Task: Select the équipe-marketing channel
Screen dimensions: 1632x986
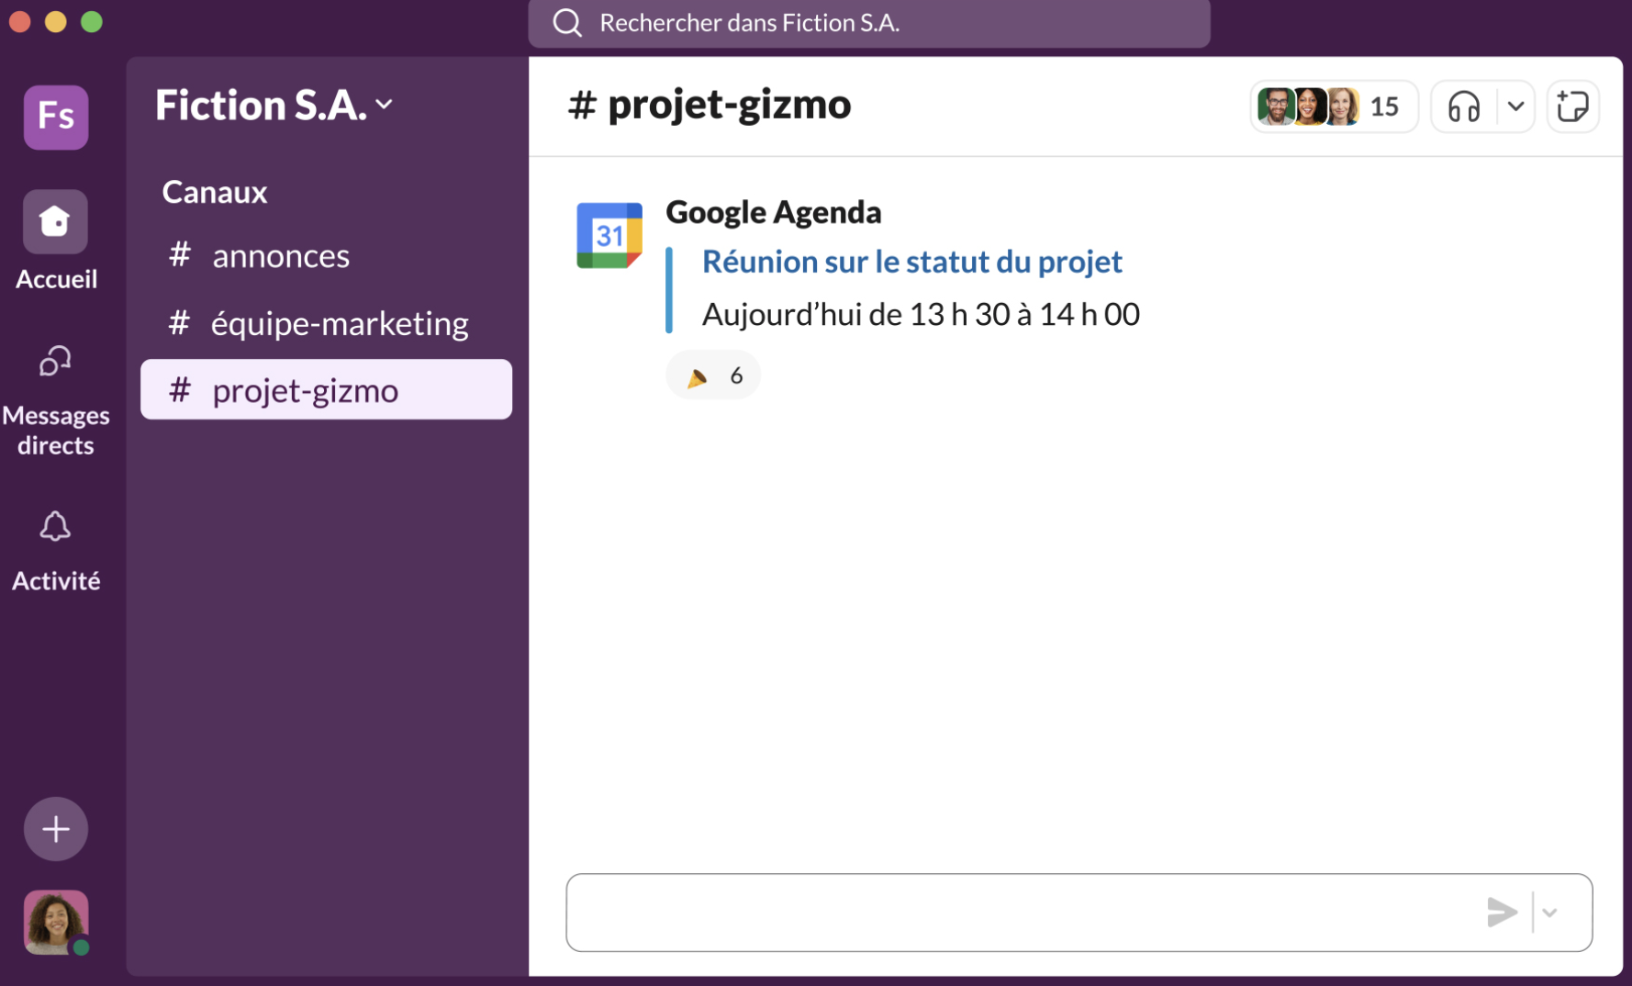Action: pos(326,323)
